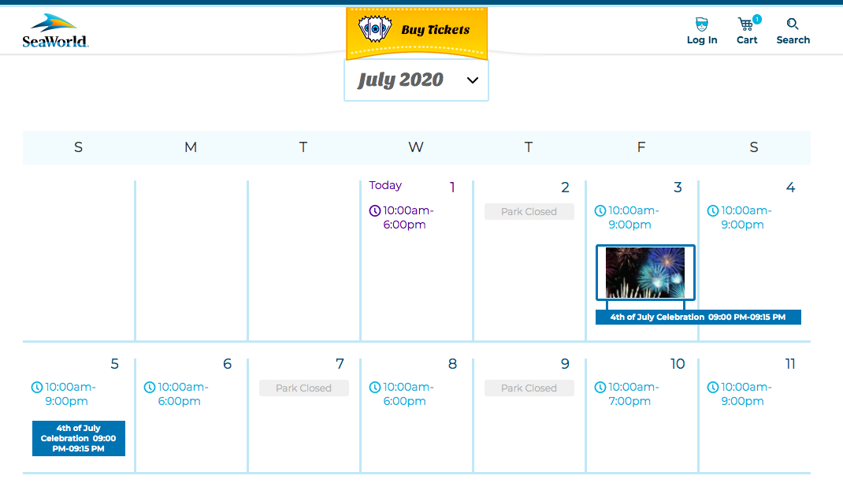Screen dimensions: 843x483
Task: Expand the July 2020 month dropdown
Action: click(x=416, y=80)
